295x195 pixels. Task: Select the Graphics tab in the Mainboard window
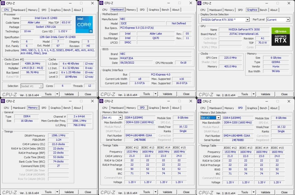tap(154, 10)
